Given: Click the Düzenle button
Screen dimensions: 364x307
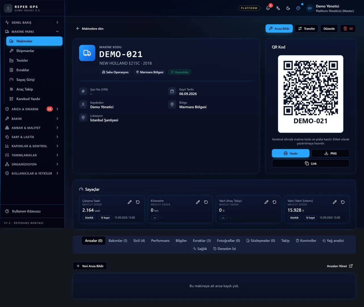Looking at the screenshot, I should coord(329,28).
